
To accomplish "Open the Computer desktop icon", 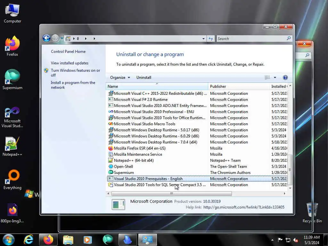I will click(x=12, y=13).
